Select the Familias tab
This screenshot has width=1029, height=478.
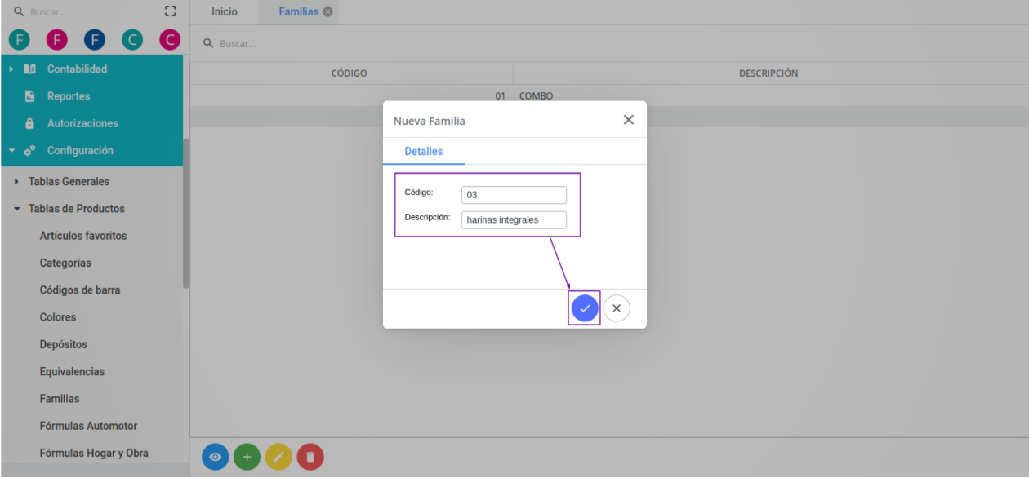coord(298,12)
